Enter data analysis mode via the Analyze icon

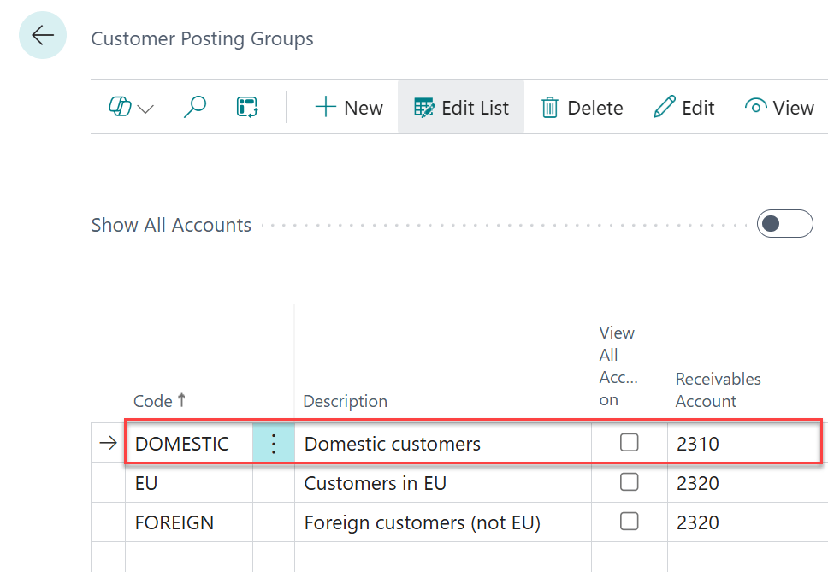pyautogui.click(x=246, y=107)
